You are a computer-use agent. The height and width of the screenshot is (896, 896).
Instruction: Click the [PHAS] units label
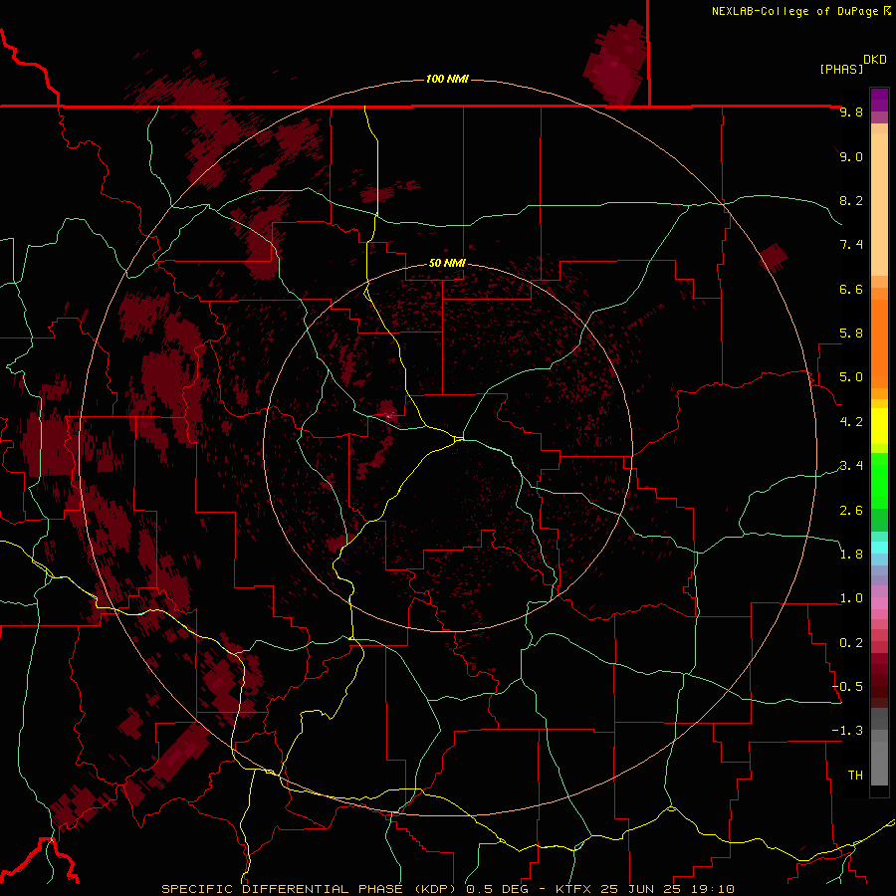(841, 69)
